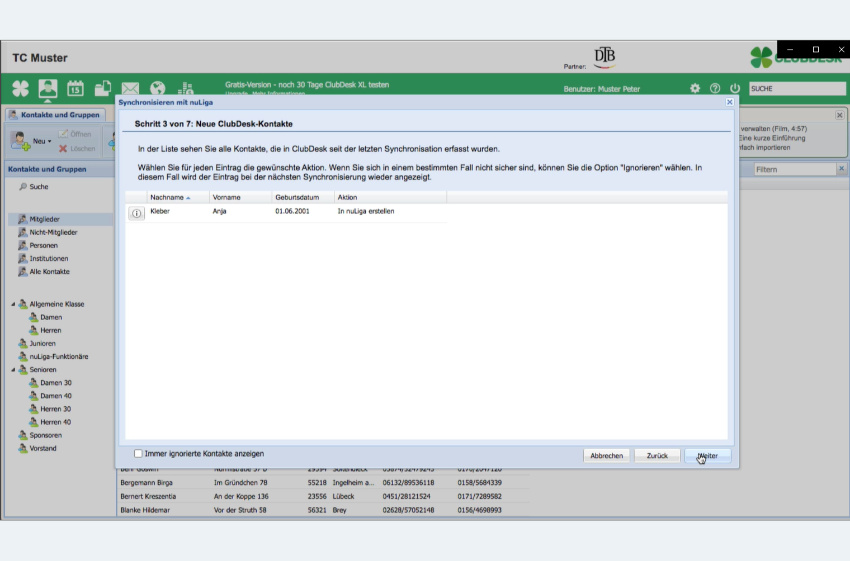
Task: Collapse the Senioren group tree
Action: point(13,370)
